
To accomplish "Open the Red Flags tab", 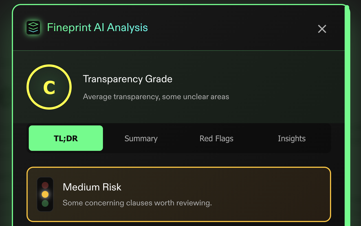I will (x=216, y=138).
